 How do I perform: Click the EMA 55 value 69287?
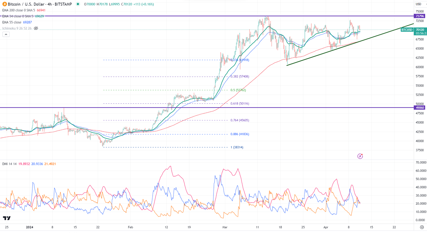pos(27,22)
